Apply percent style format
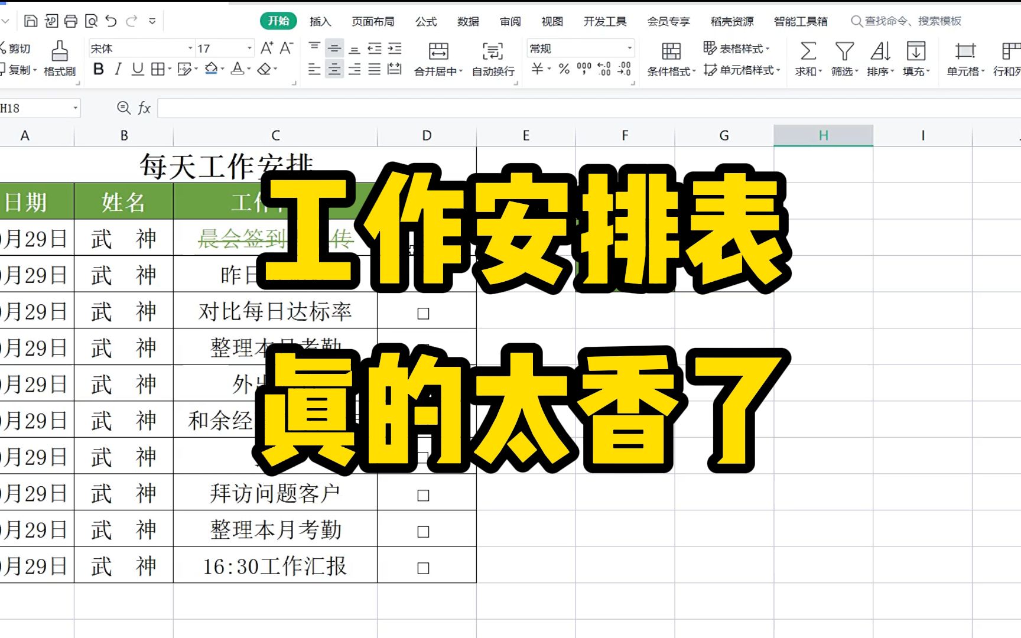The width and height of the screenshot is (1021, 638). pyautogui.click(x=564, y=69)
